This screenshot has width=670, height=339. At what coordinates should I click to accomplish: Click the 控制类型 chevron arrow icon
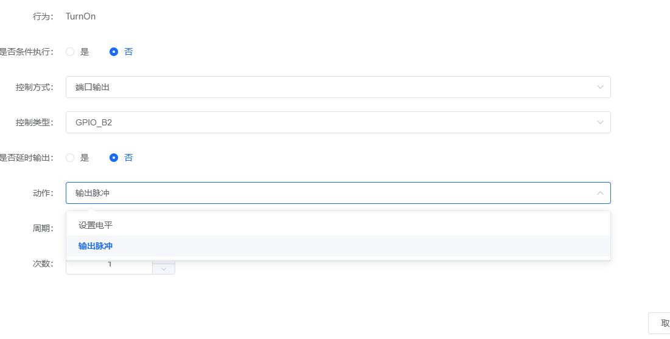600,122
